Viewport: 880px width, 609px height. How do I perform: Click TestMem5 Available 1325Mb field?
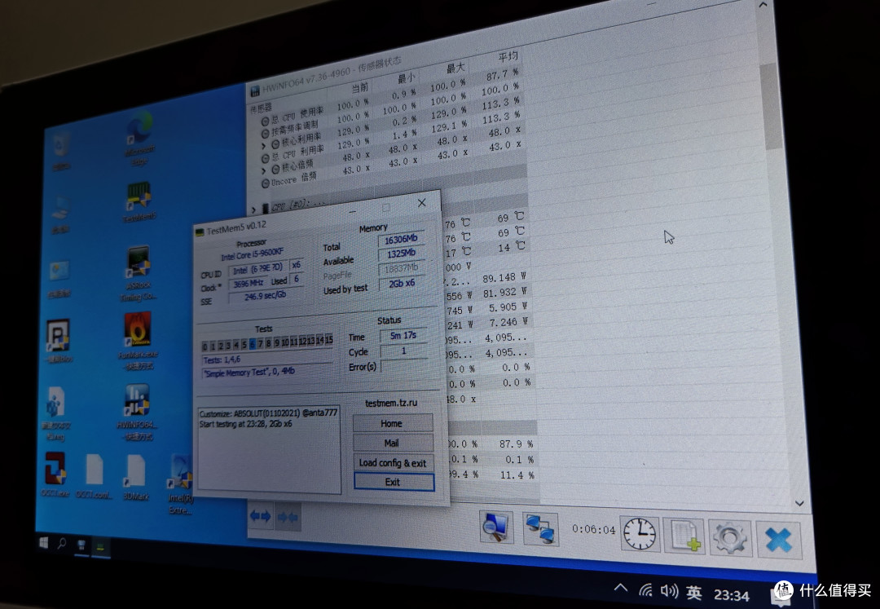(x=401, y=254)
